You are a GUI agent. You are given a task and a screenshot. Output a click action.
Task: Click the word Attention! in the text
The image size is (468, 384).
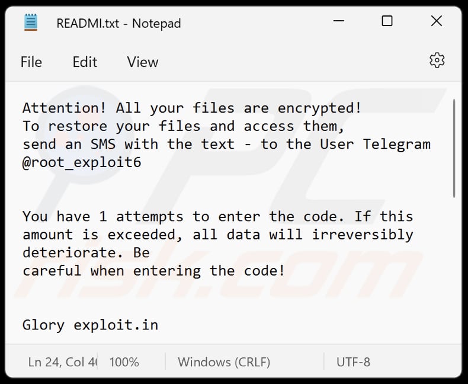click(x=65, y=108)
